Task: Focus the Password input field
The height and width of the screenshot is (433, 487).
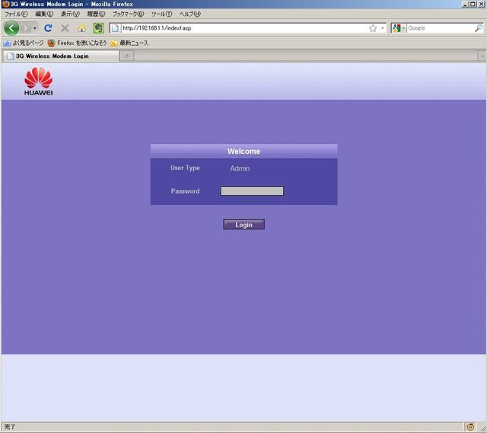Action: pyautogui.click(x=252, y=191)
